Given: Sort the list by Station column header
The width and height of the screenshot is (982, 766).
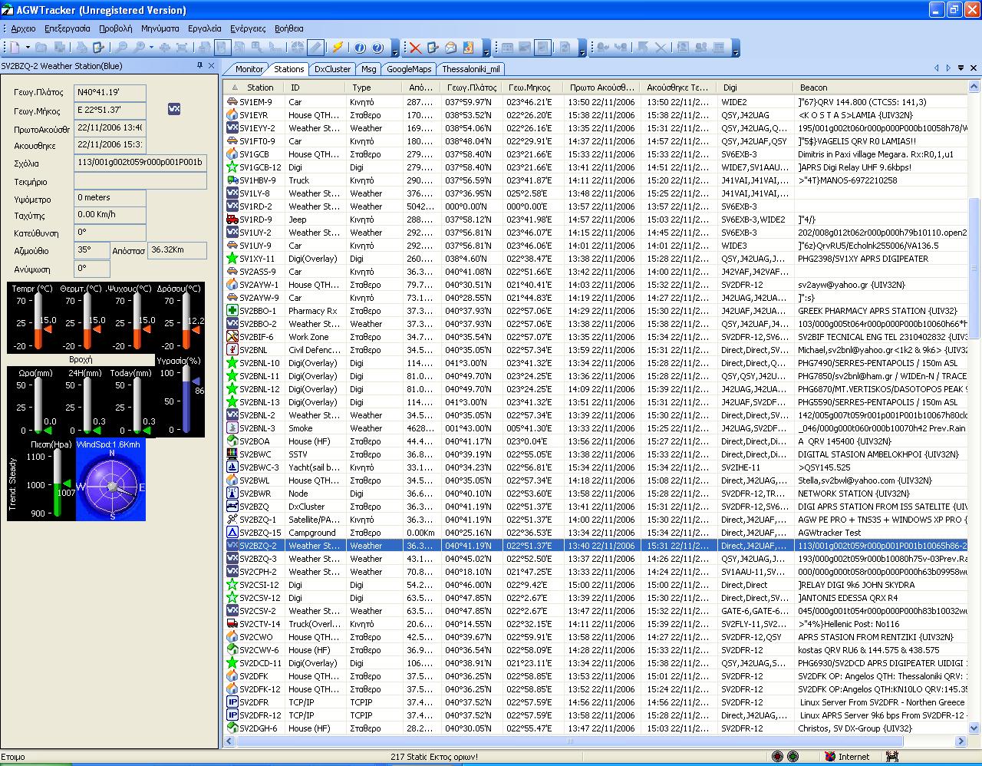Looking at the screenshot, I should coord(254,87).
